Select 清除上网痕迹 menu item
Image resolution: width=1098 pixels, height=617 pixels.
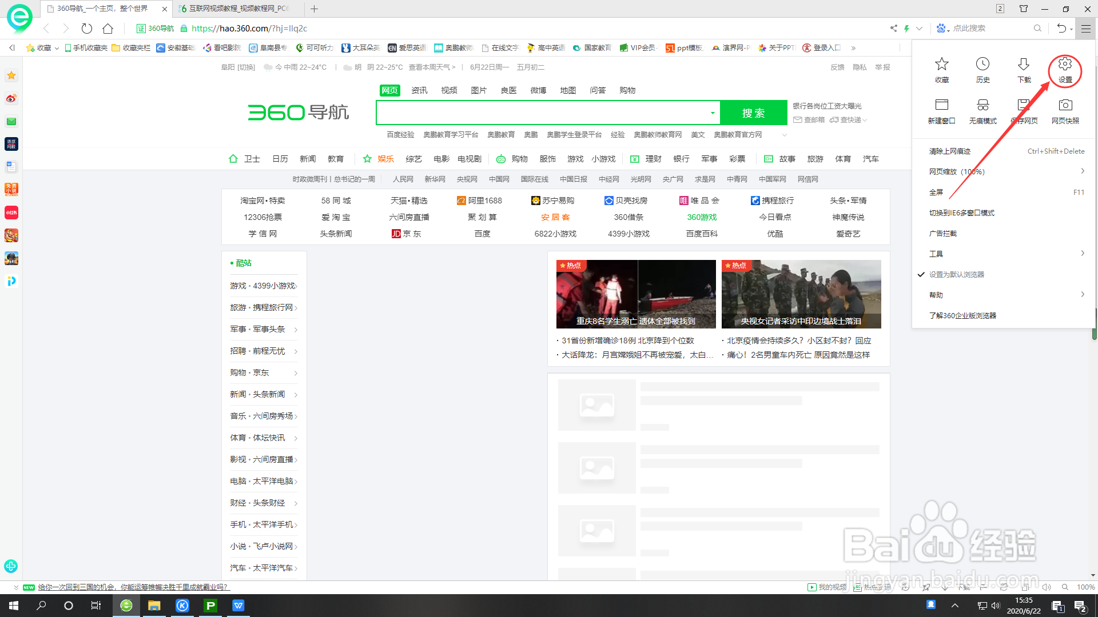coord(949,151)
